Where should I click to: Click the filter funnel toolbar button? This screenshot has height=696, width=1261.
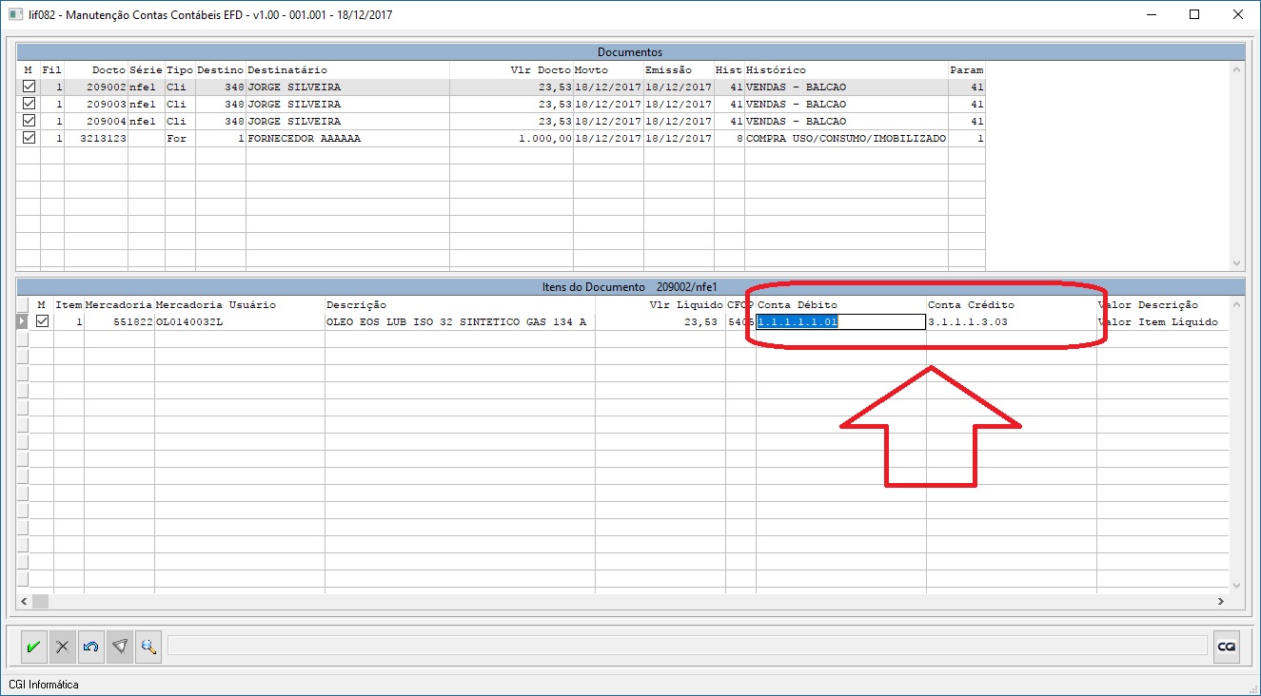click(x=119, y=647)
